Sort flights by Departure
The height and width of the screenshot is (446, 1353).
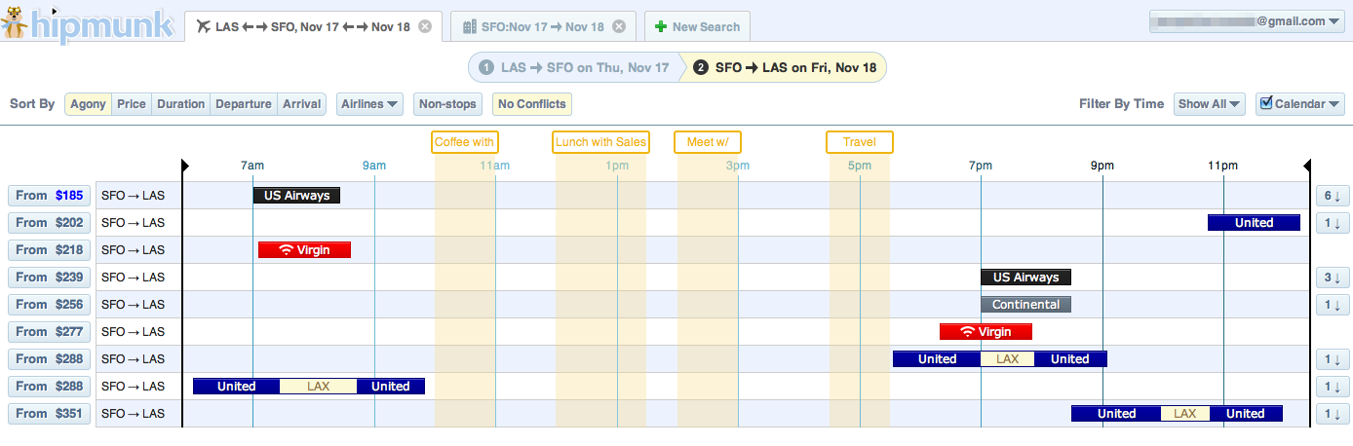(244, 104)
